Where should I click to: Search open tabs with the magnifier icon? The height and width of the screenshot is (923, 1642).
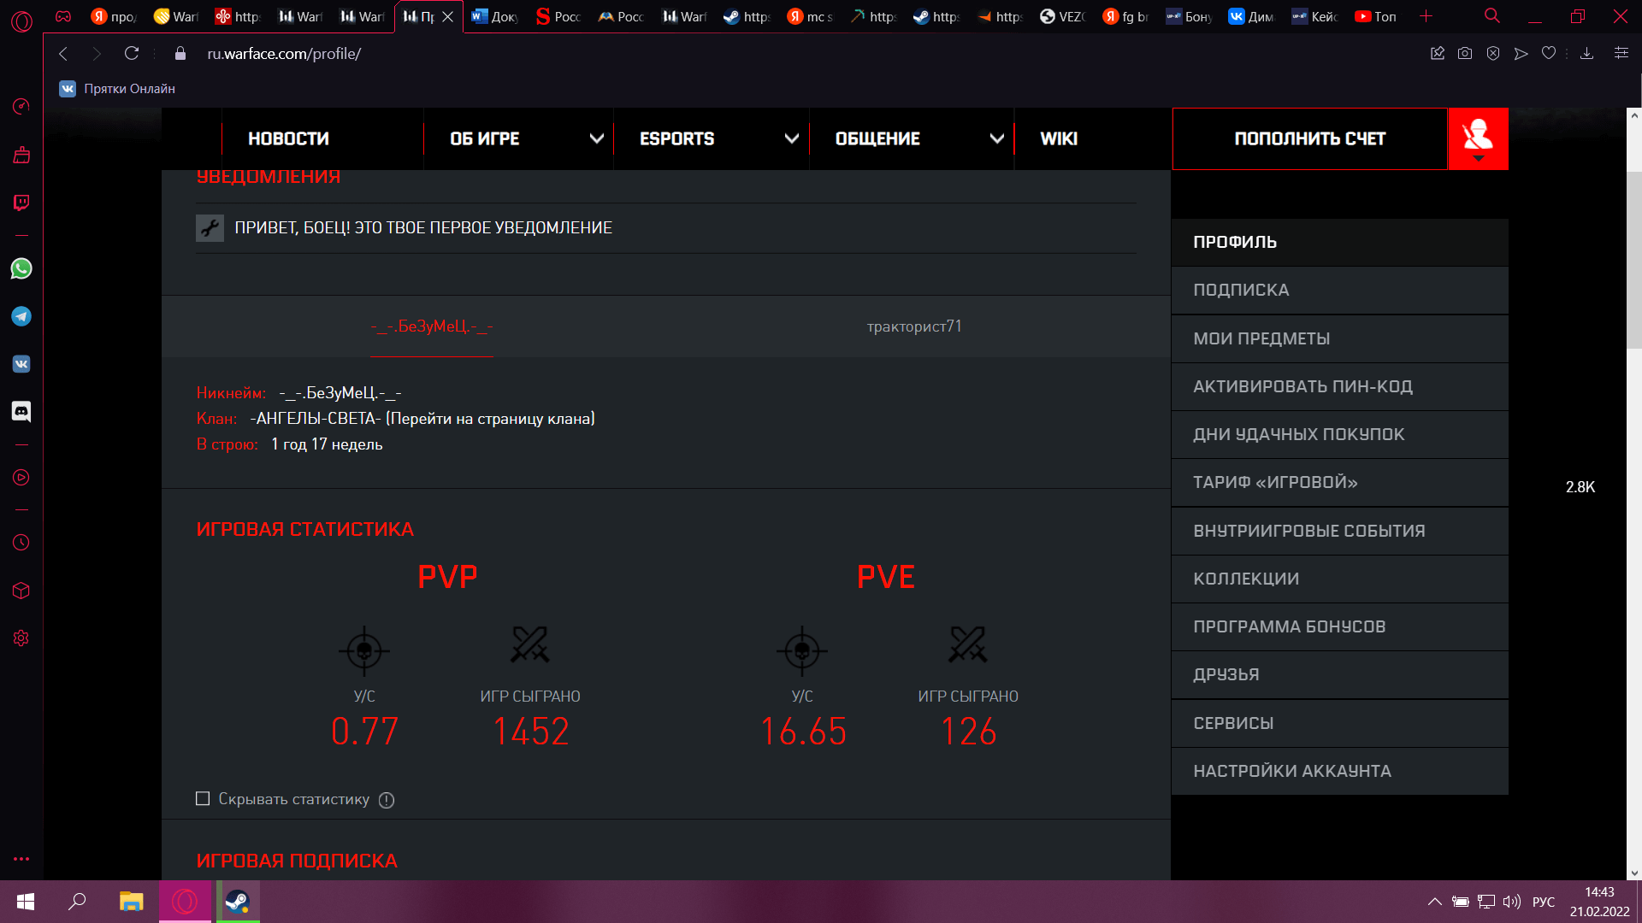(x=1492, y=16)
